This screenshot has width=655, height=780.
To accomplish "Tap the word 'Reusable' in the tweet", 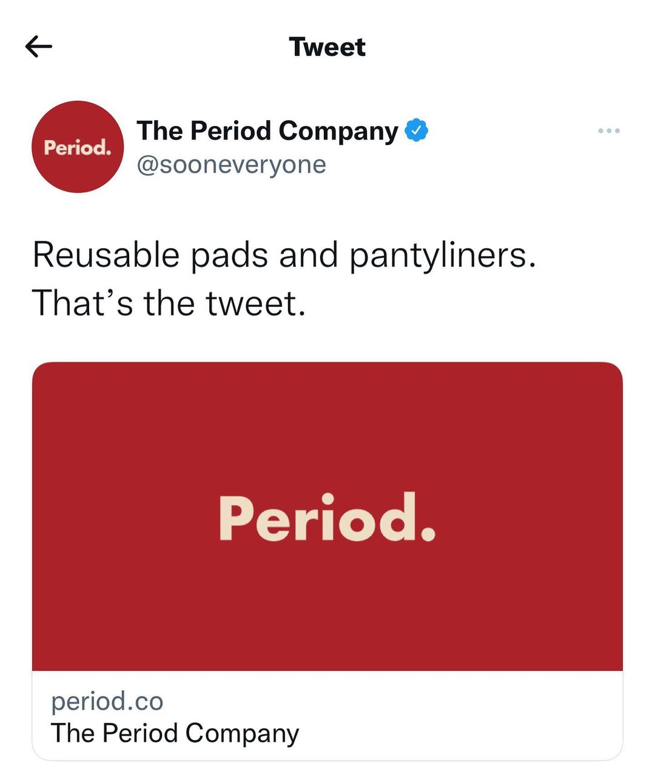I will (x=106, y=255).
